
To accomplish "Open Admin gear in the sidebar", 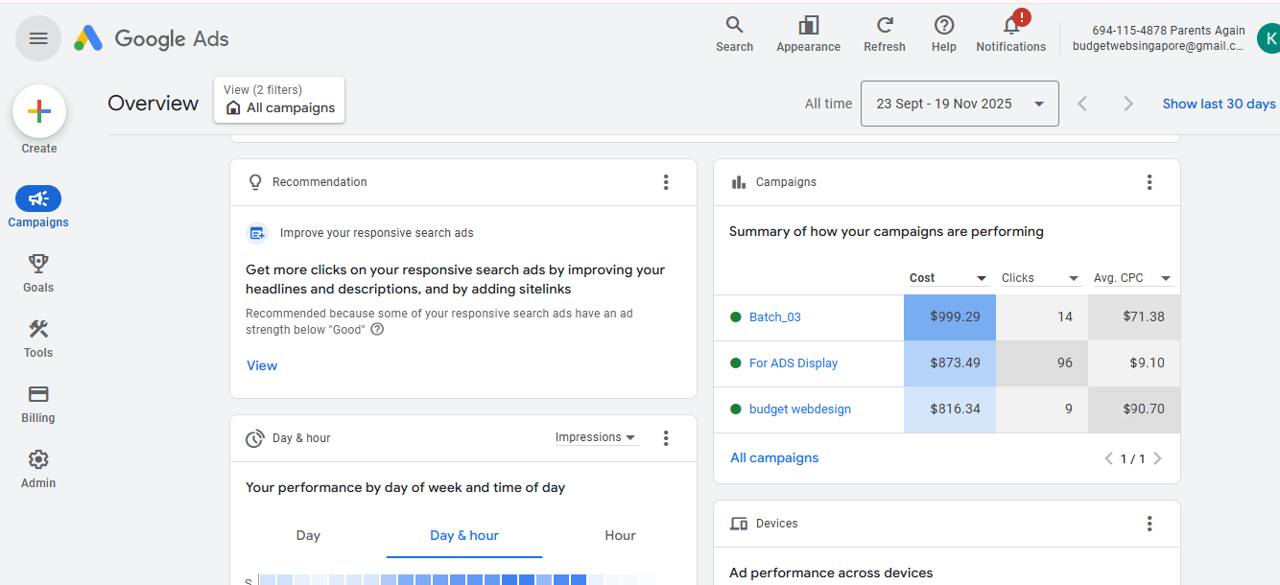I will point(38,469).
